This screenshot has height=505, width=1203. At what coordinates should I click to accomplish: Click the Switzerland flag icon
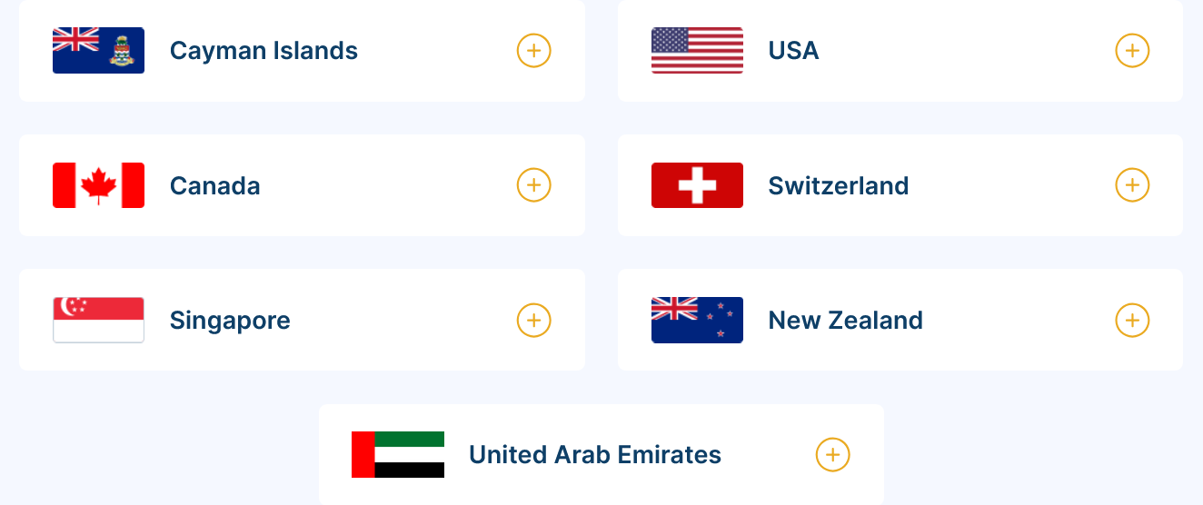(x=697, y=185)
